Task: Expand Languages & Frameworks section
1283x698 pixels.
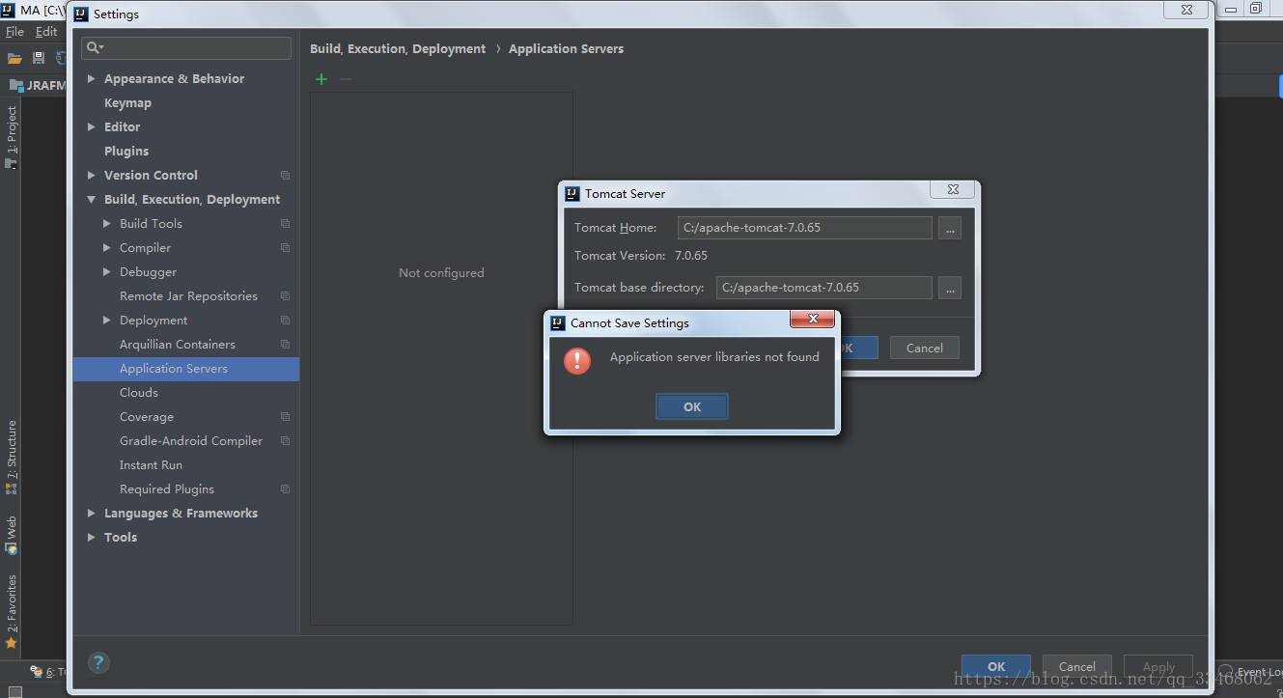Action: point(91,513)
